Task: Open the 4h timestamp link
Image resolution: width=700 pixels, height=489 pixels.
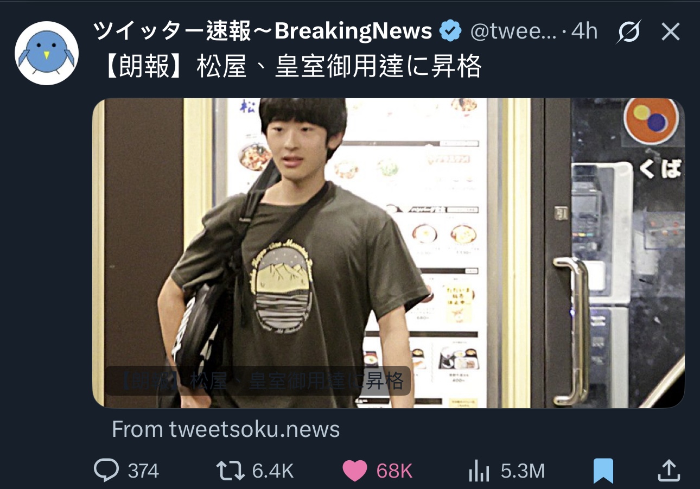Action: tap(584, 32)
